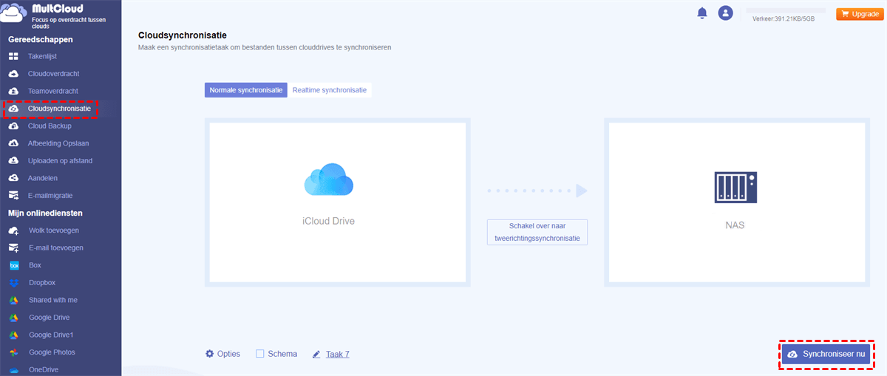Open the user account avatar
This screenshot has height=376, width=887.
click(x=726, y=13)
